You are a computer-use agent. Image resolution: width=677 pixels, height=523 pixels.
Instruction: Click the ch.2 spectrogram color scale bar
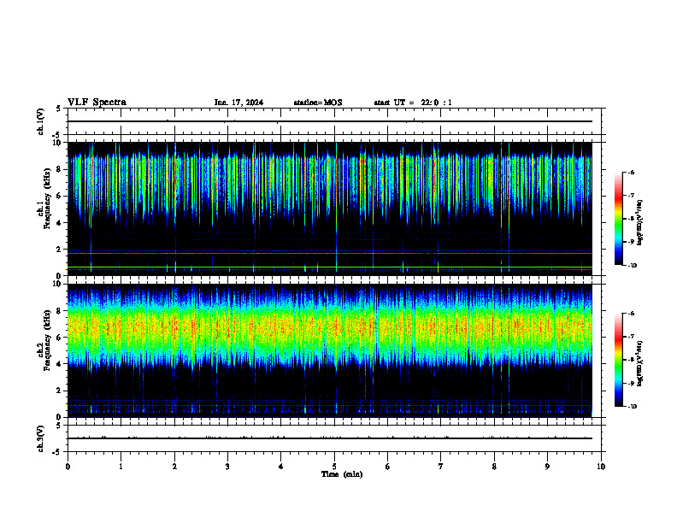pyautogui.click(x=618, y=360)
